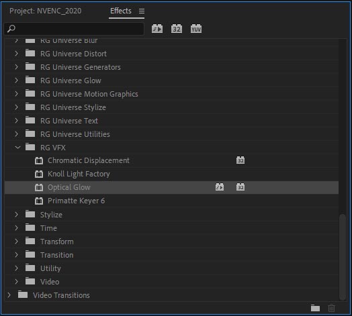Select the Effects panel tab
352x316 pixels.
pos(121,11)
